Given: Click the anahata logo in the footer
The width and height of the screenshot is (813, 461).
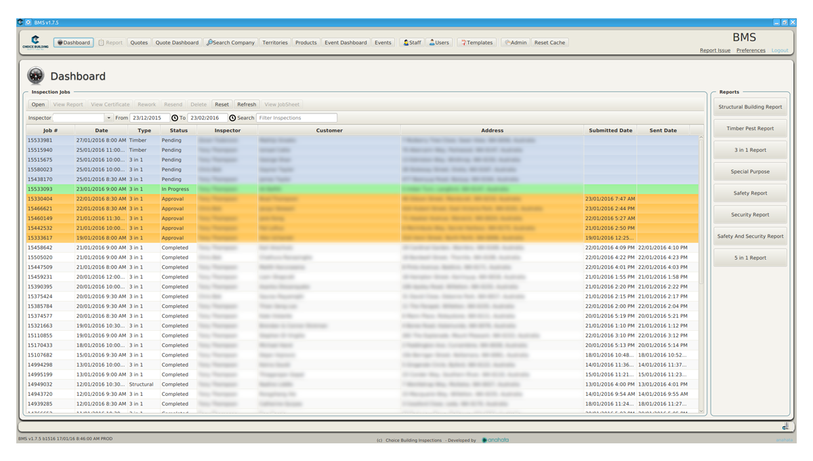Looking at the screenshot, I should pyautogui.click(x=495, y=440).
